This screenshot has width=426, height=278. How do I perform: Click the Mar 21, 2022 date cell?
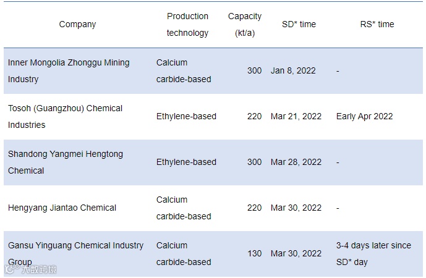(296, 117)
